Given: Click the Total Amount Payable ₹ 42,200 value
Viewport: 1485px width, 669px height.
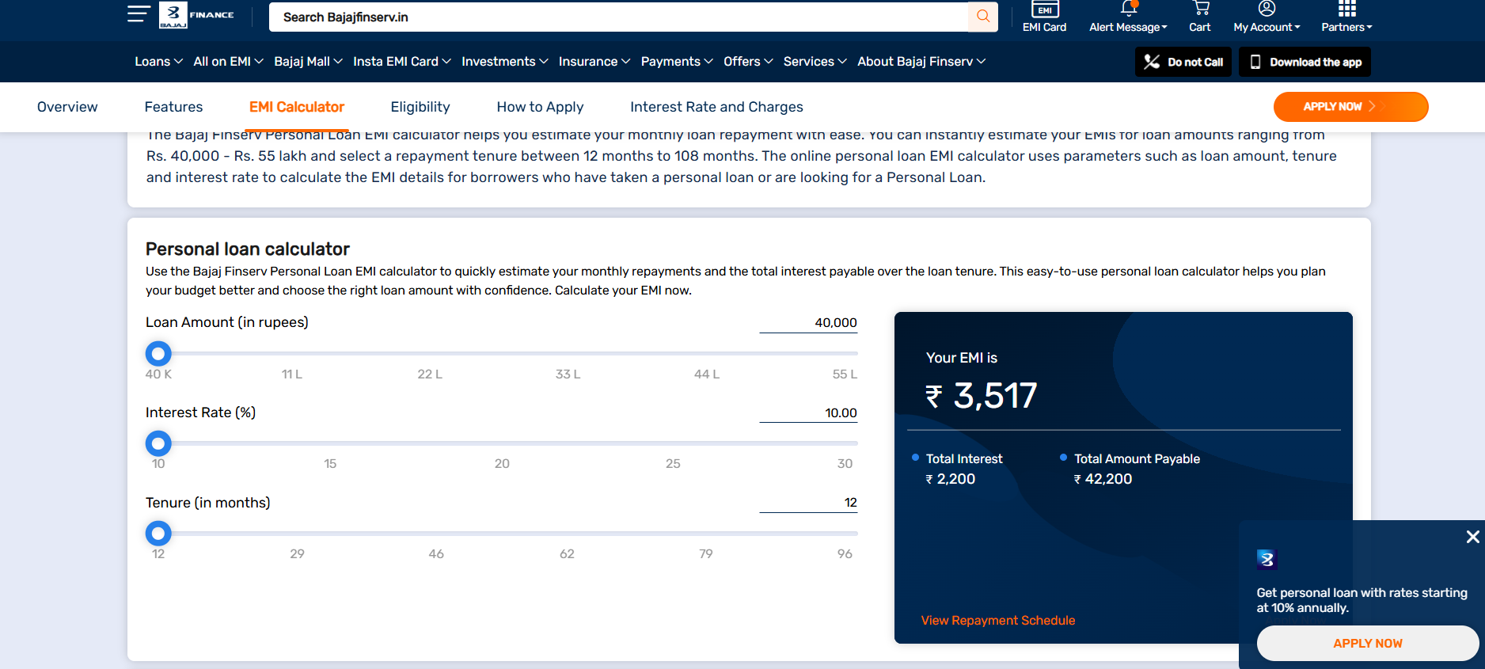Looking at the screenshot, I should coord(1103,479).
